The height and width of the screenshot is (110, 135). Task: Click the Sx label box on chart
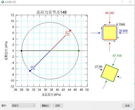[33, 68]
